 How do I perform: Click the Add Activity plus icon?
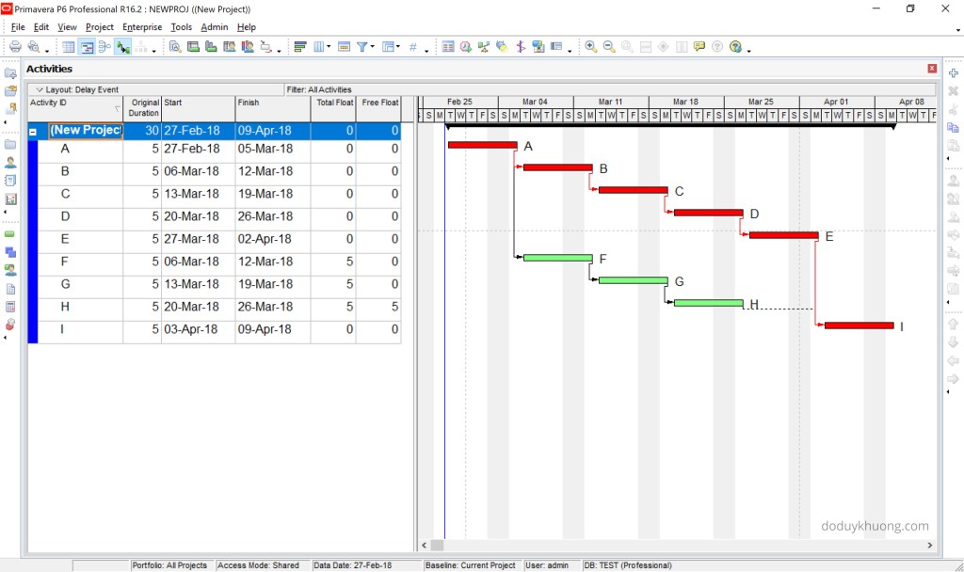pyautogui.click(x=953, y=71)
